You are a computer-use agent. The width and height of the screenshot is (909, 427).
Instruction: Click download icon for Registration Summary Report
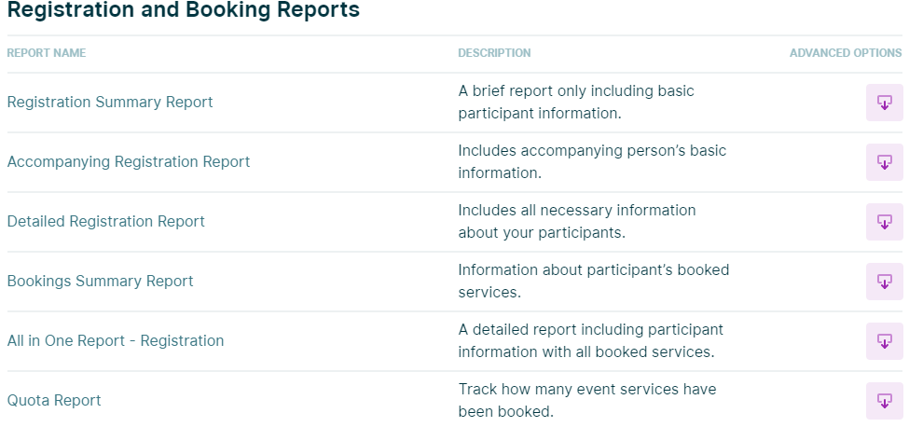coord(884,103)
